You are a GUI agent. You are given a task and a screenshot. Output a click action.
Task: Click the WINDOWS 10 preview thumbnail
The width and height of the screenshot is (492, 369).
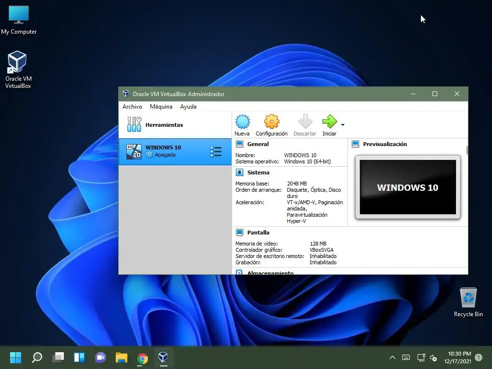pos(407,187)
